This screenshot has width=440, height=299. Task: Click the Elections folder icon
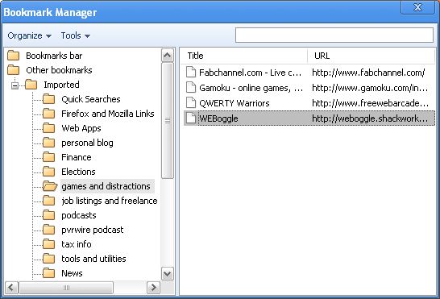coord(49,172)
